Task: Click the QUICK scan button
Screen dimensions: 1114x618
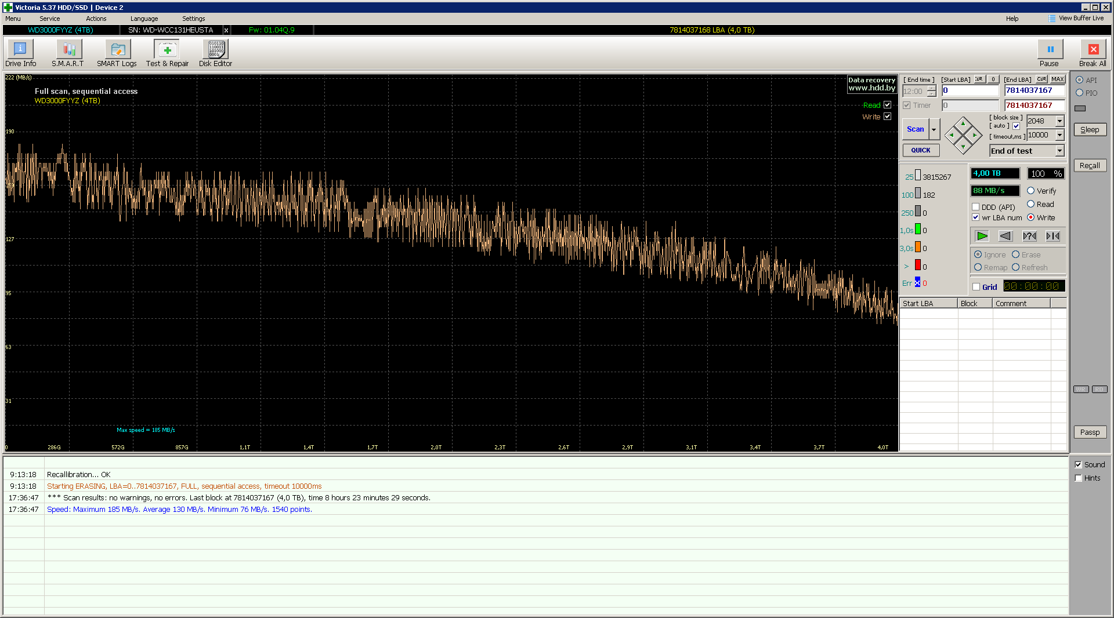Action: tap(921, 150)
